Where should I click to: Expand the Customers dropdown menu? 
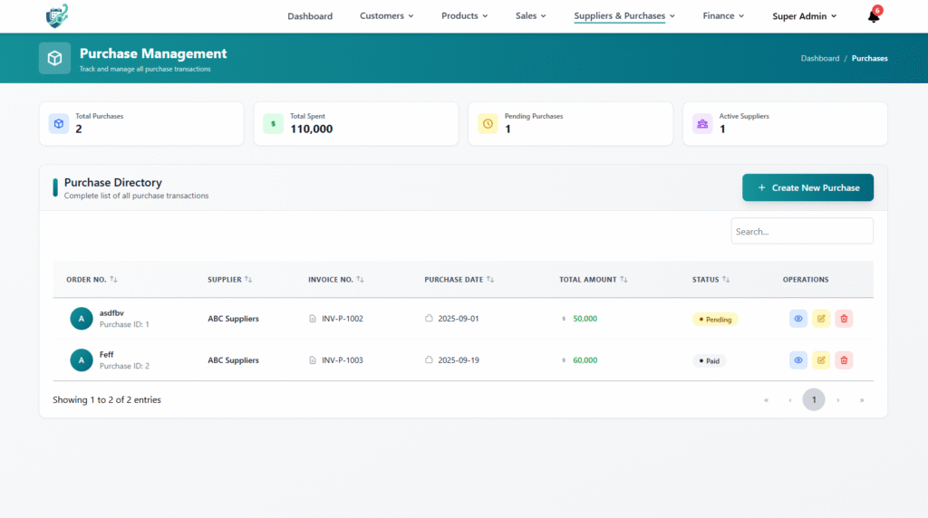(386, 16)
